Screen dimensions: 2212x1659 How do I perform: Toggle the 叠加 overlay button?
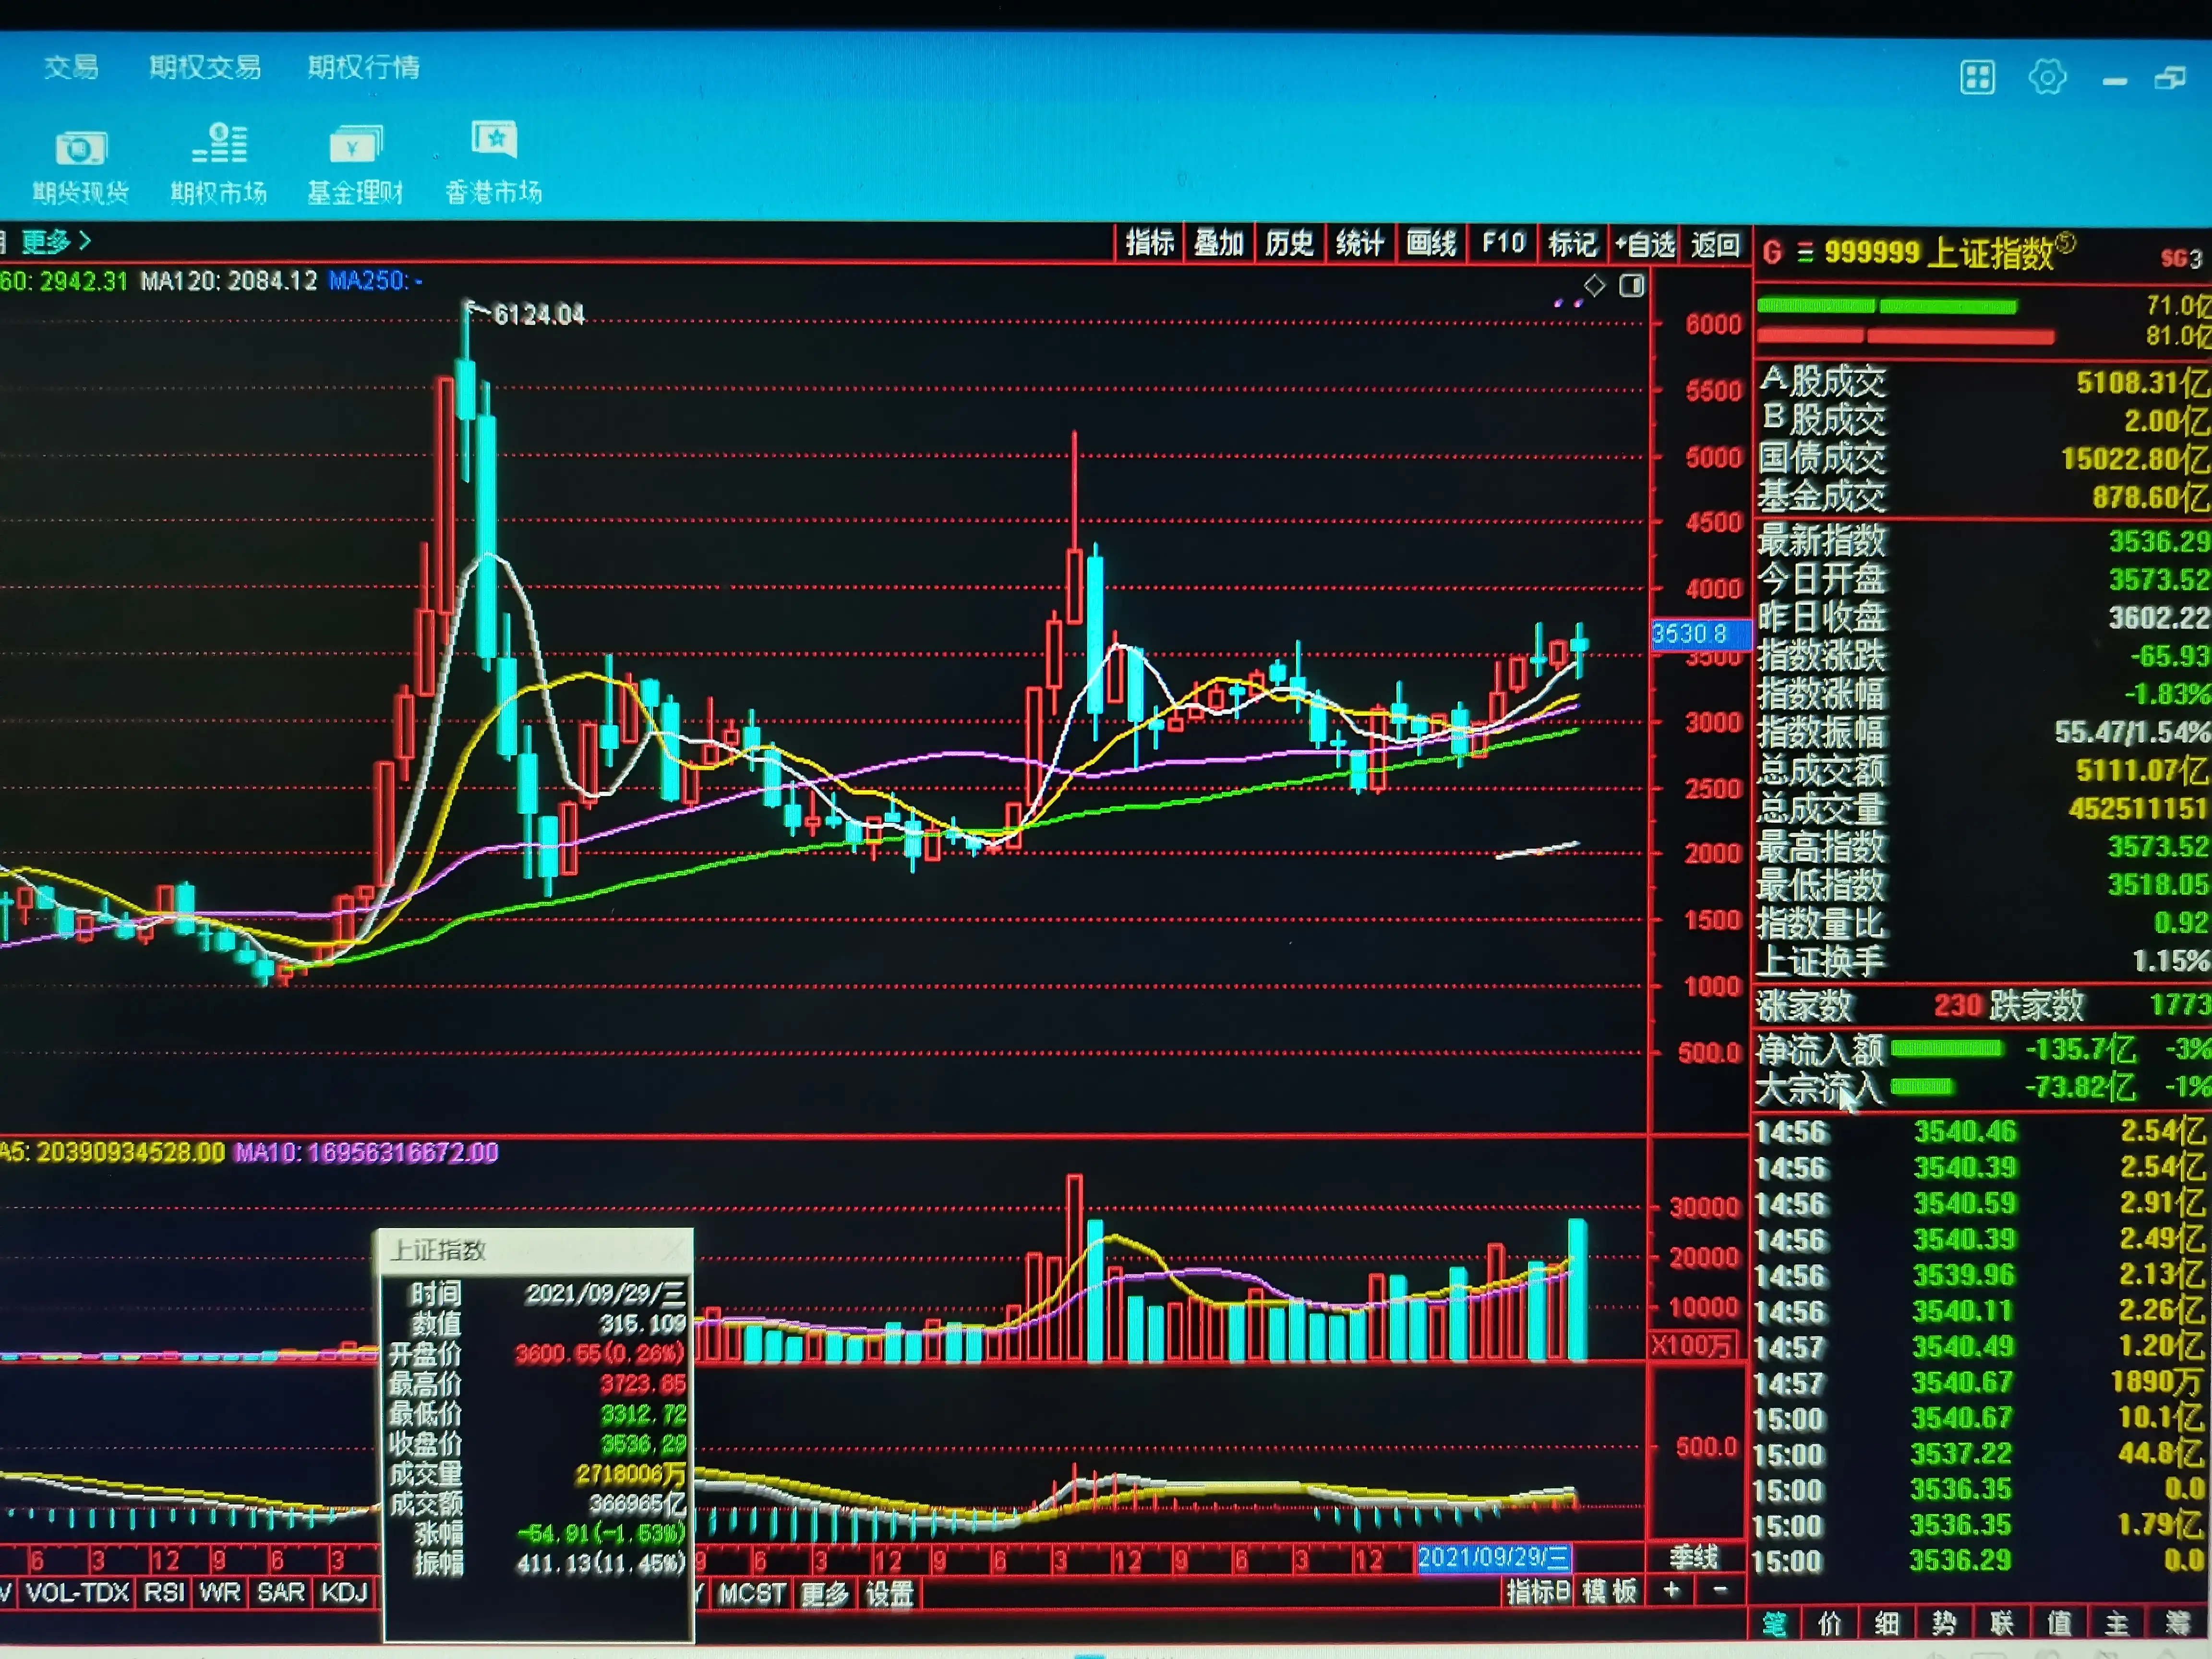[1218, 243]
